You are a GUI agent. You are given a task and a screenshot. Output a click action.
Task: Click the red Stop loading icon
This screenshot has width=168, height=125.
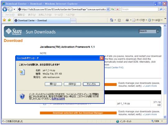pos(118,9)
